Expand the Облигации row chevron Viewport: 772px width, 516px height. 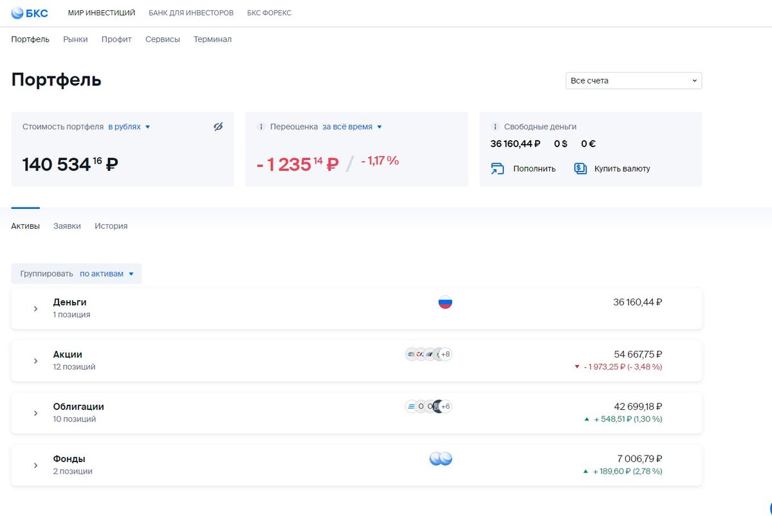[x=36, y=413]
